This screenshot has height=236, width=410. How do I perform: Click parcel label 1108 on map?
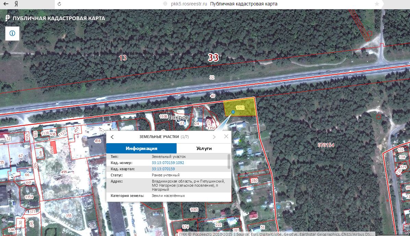[x=164, y=116]
